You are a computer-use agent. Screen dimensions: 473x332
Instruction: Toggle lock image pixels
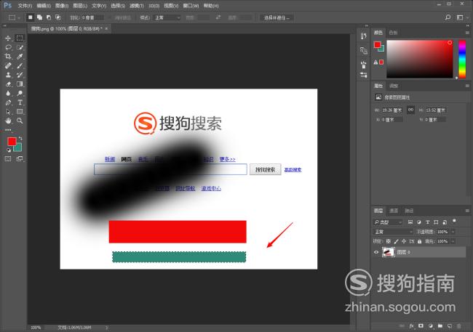[396, 241]
